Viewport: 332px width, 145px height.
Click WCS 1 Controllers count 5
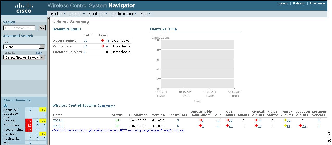coord(178,121)
